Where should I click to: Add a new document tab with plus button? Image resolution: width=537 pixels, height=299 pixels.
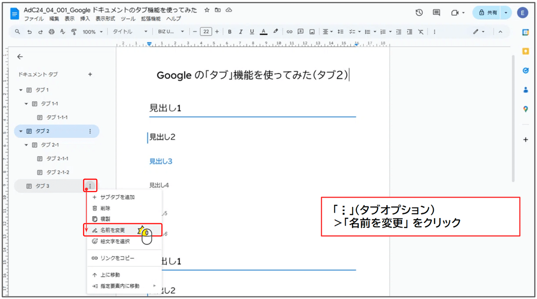[x=90, y=74]
